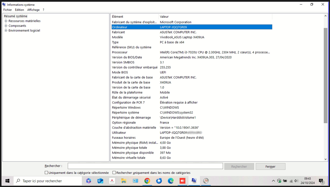This screenshot has width=330, height=187.
Task: Open the Windows Start menu
Action: pos(7,181)
